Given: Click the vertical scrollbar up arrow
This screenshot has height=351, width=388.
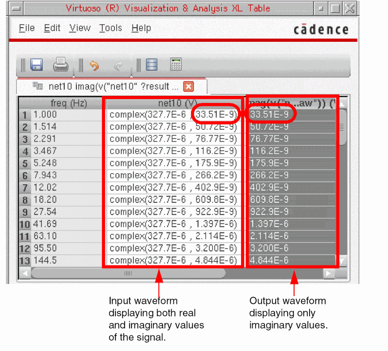Looking at the screenshot, I should coord(342,104).
